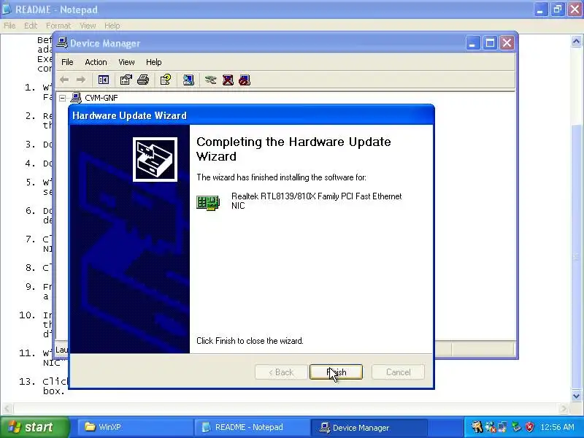Click the Safely Remove Hardware tray icon

click(x=516, y=427)
